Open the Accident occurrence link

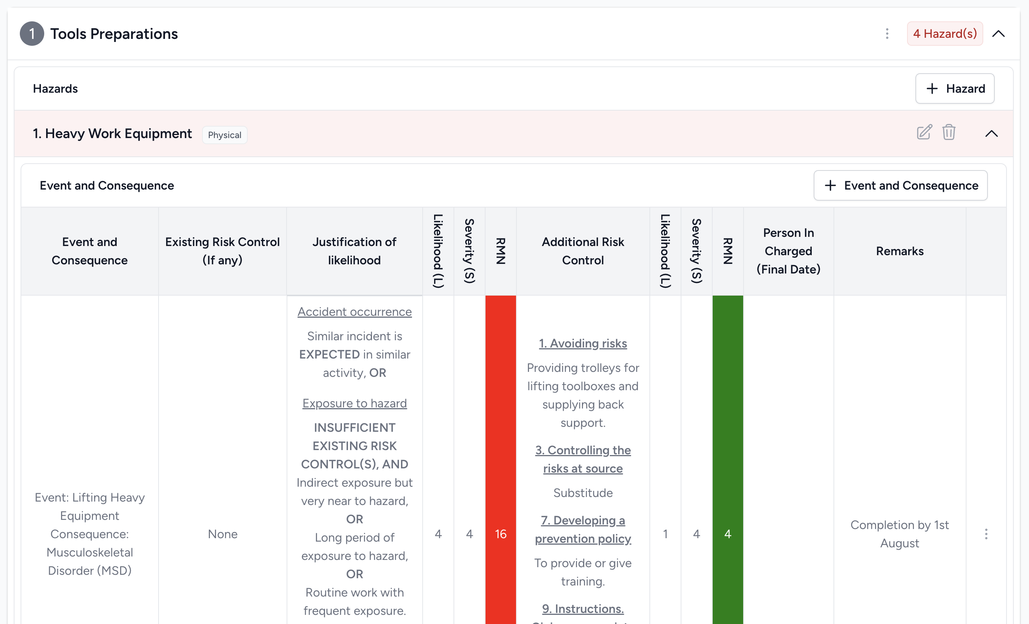click(354, 311)
